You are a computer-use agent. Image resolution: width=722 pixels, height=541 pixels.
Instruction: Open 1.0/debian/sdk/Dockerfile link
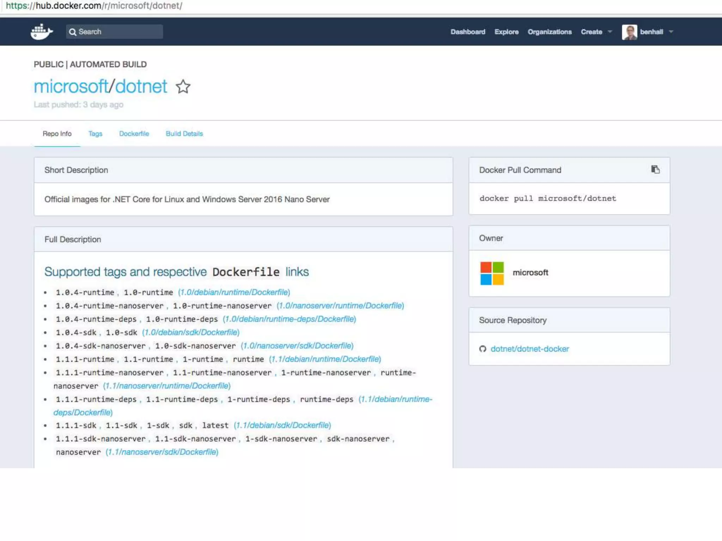tap(191, 332)
